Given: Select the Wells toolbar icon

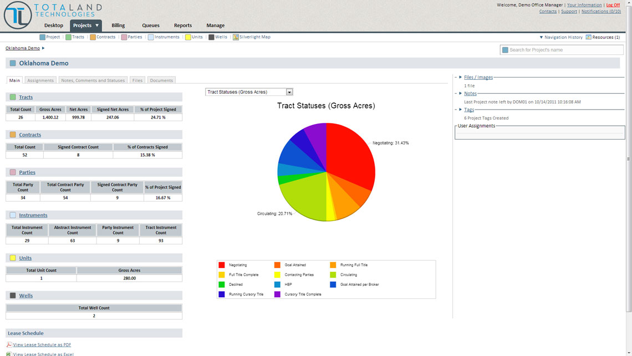Looking at the screenshot, I should click(211, 37).
